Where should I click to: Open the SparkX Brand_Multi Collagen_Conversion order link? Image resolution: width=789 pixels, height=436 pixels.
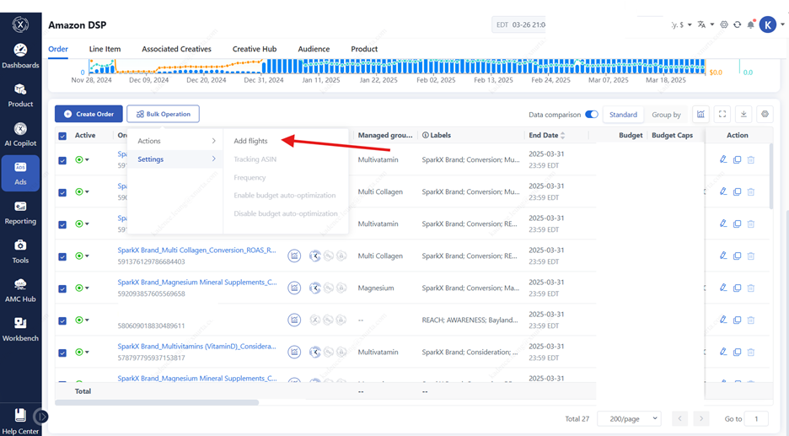coord(196,250)
